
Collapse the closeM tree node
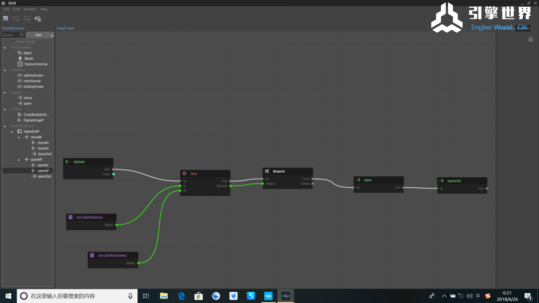[x=19, y=137]
